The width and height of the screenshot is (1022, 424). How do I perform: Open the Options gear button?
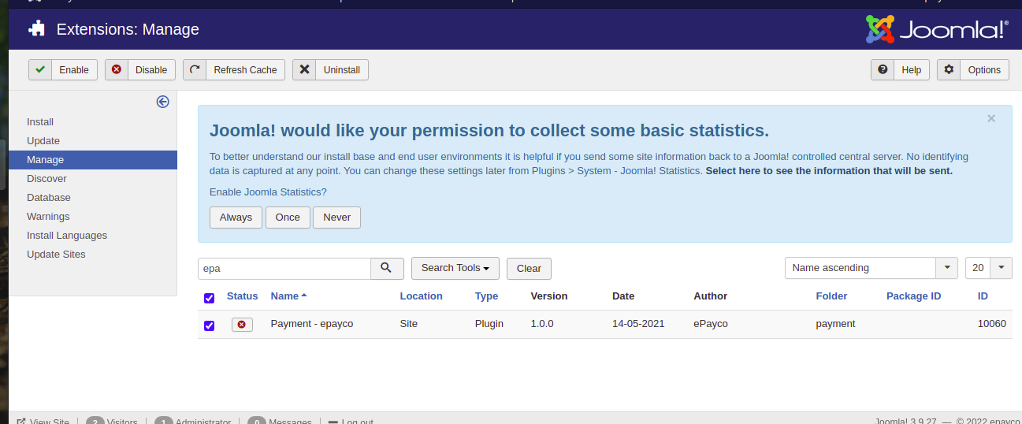pyautogui.click(x=973, y=70)
